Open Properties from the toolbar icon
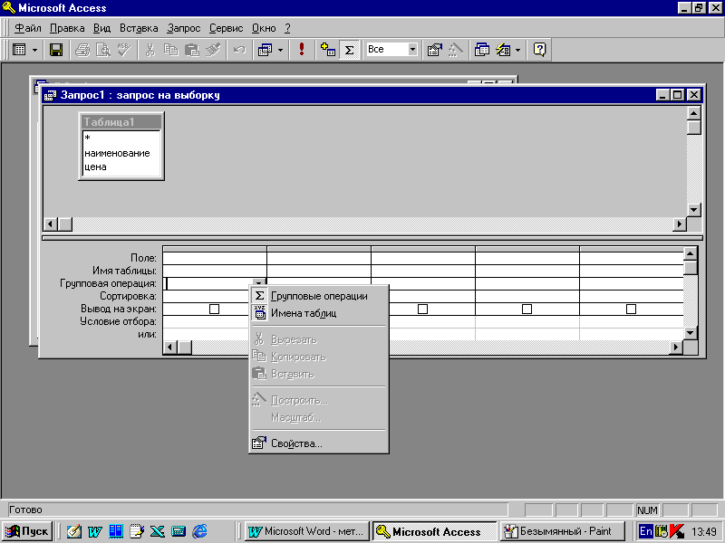Image resolution: width=725 pixels, height=543 pixels. [x=435, y=50]
